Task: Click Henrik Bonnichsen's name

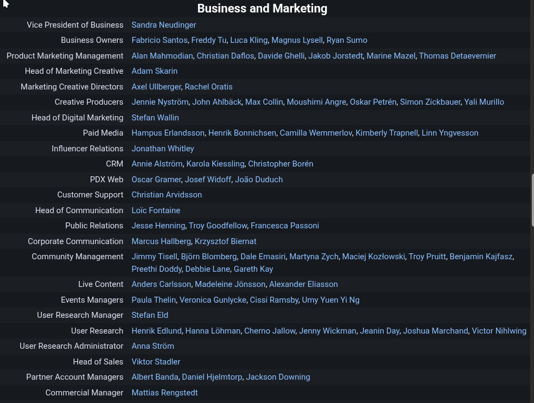Action: [242, 133]
